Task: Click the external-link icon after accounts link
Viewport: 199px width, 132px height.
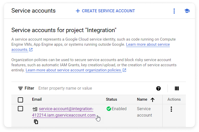Action: click(x=31, y=50)
